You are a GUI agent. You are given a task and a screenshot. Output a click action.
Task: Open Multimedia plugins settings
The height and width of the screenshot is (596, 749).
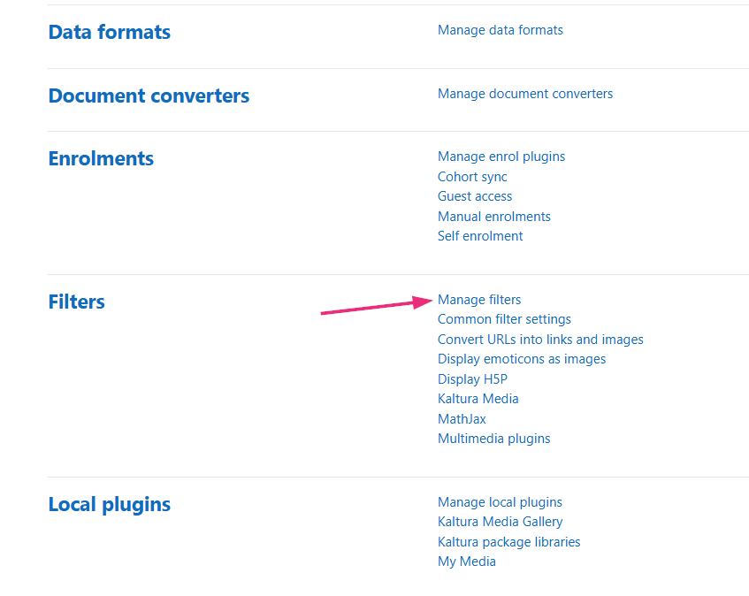point(493,439)
